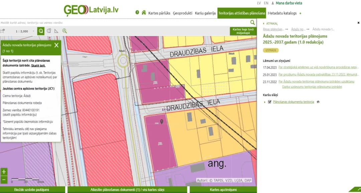Close the right side panel
The height and width of the screenshot is (193, 361).
coord(358,23)
